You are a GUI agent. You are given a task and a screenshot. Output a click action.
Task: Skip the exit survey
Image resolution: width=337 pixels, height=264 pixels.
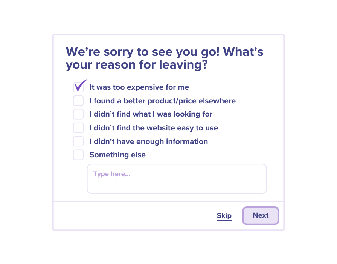tap(224, 215)
